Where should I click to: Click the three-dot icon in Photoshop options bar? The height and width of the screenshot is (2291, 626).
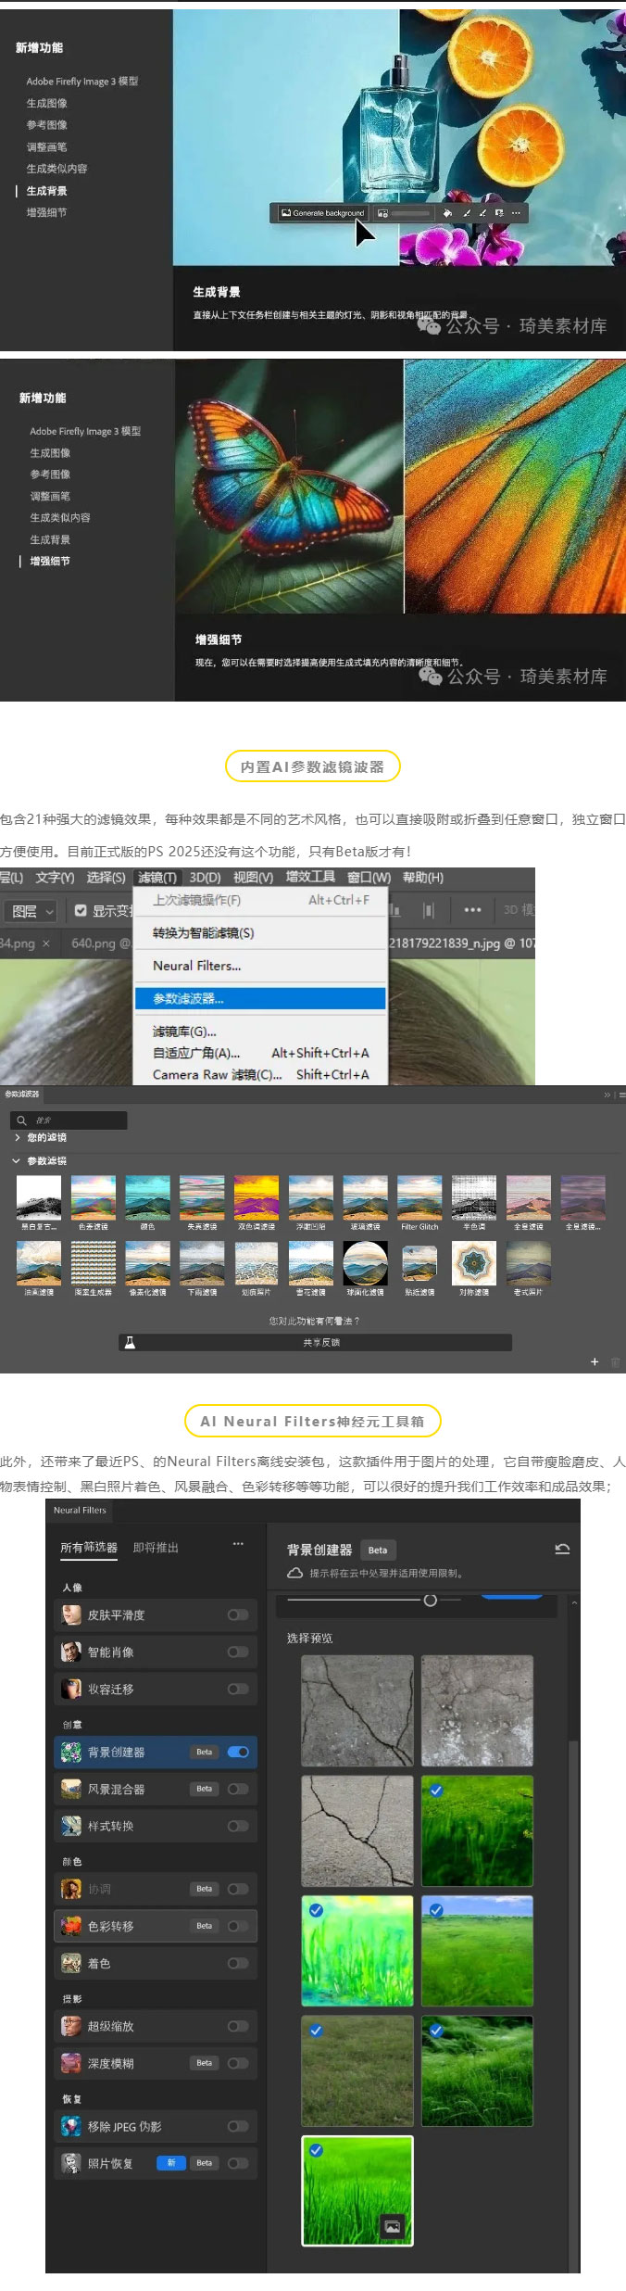pos(472,910)
